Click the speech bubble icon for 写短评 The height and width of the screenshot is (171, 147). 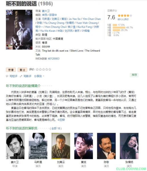[7, 76]
